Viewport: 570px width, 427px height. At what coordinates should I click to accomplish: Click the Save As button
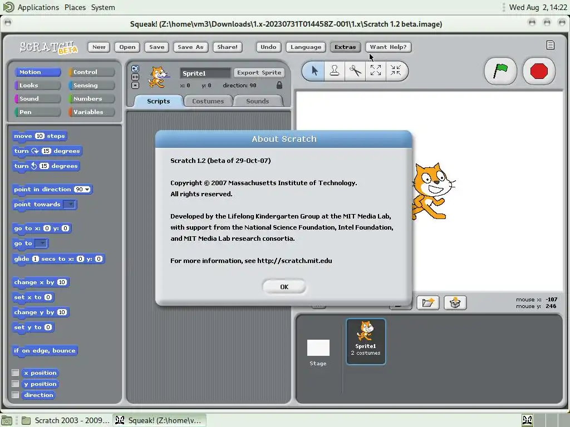pyautogui.click(x=190, y=47)
